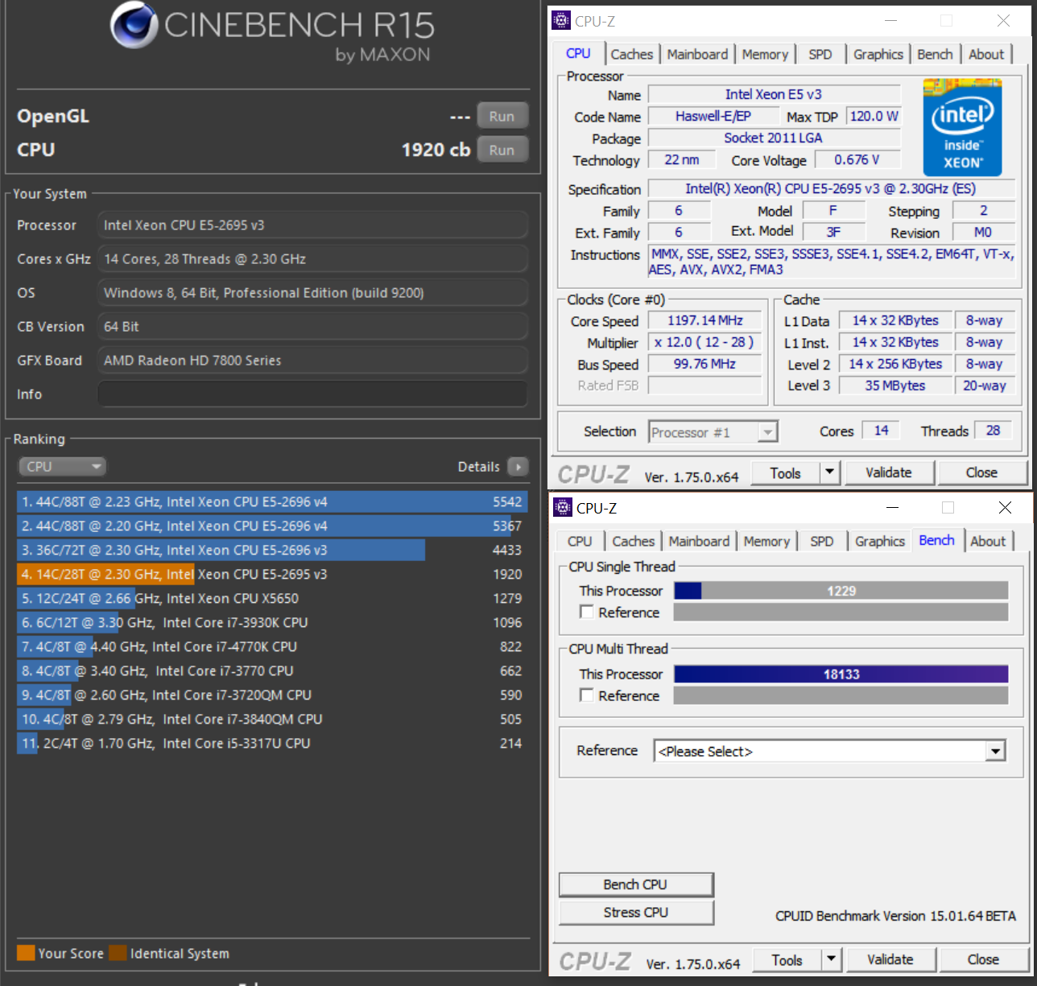The width and height of the screenshot is (1037, 986).
Task: Select ranking row 1 E5-2696 v4 score 5542
Action: 272,501
